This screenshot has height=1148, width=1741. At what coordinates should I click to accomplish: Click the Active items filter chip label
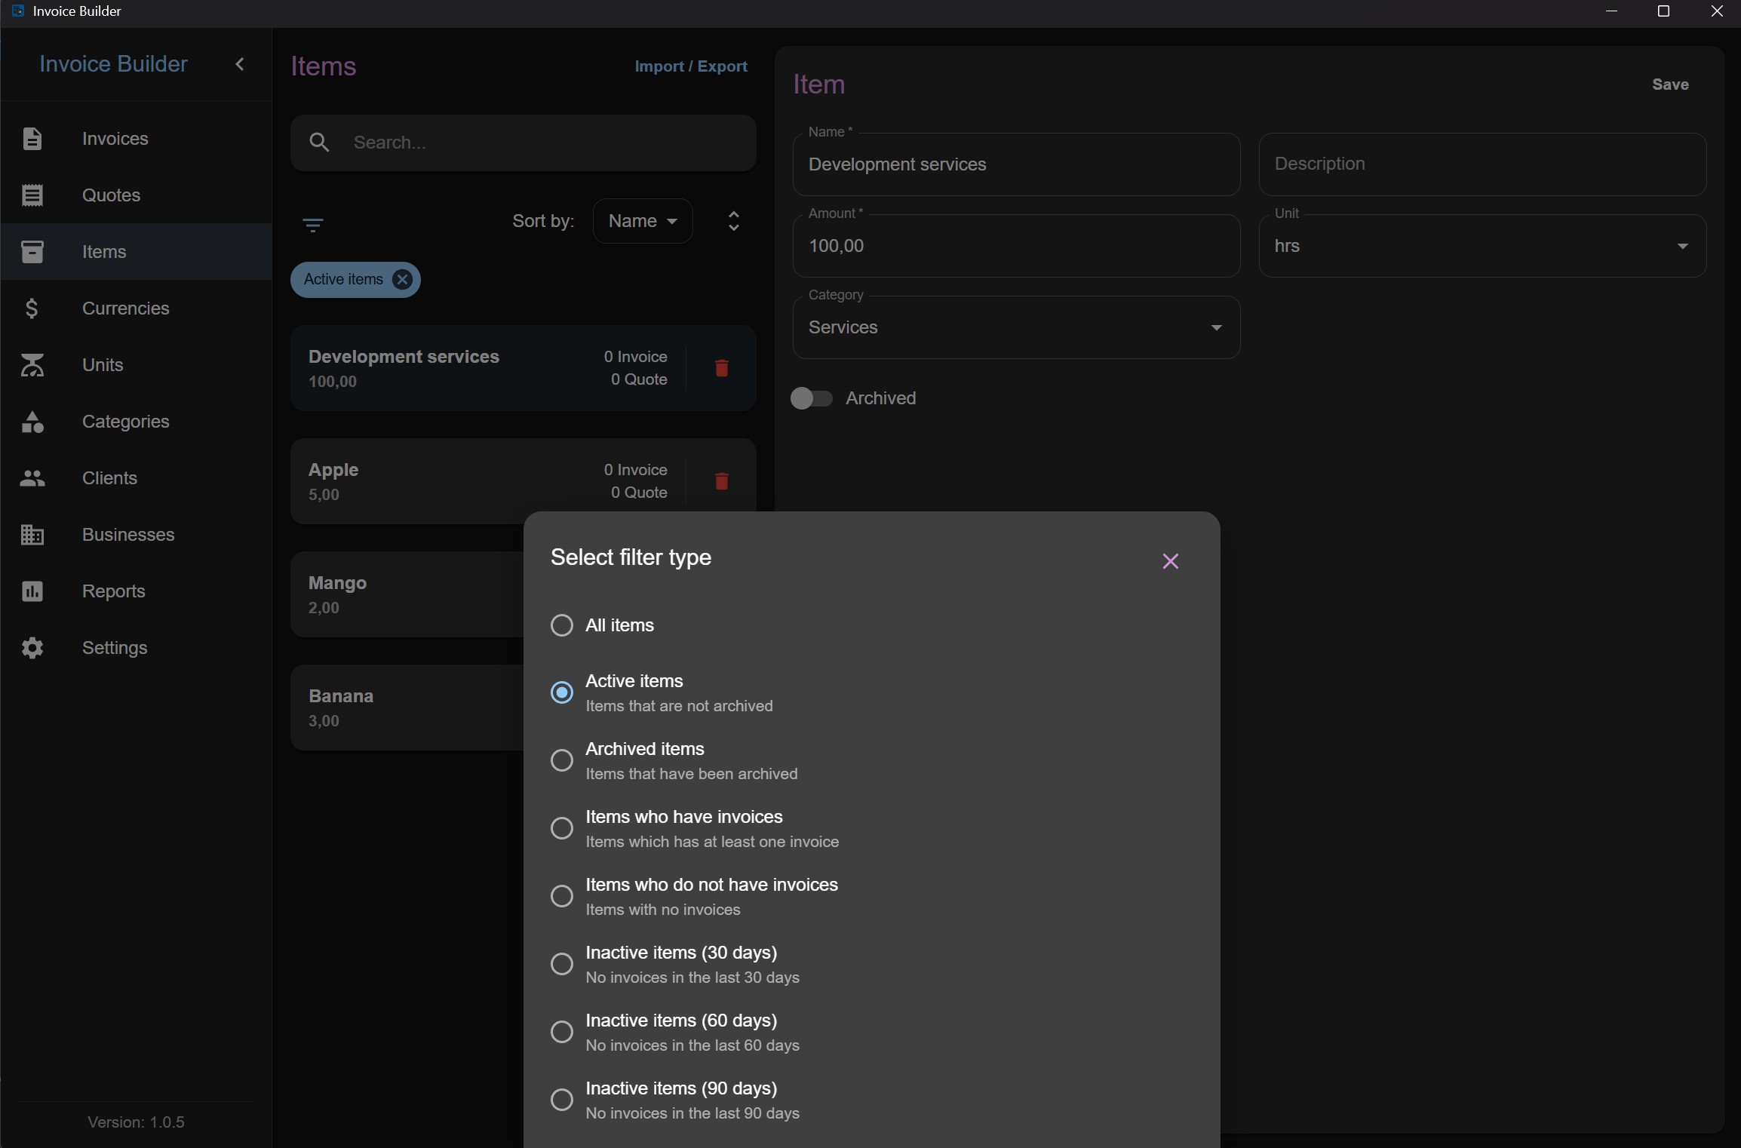pos(343,280)
